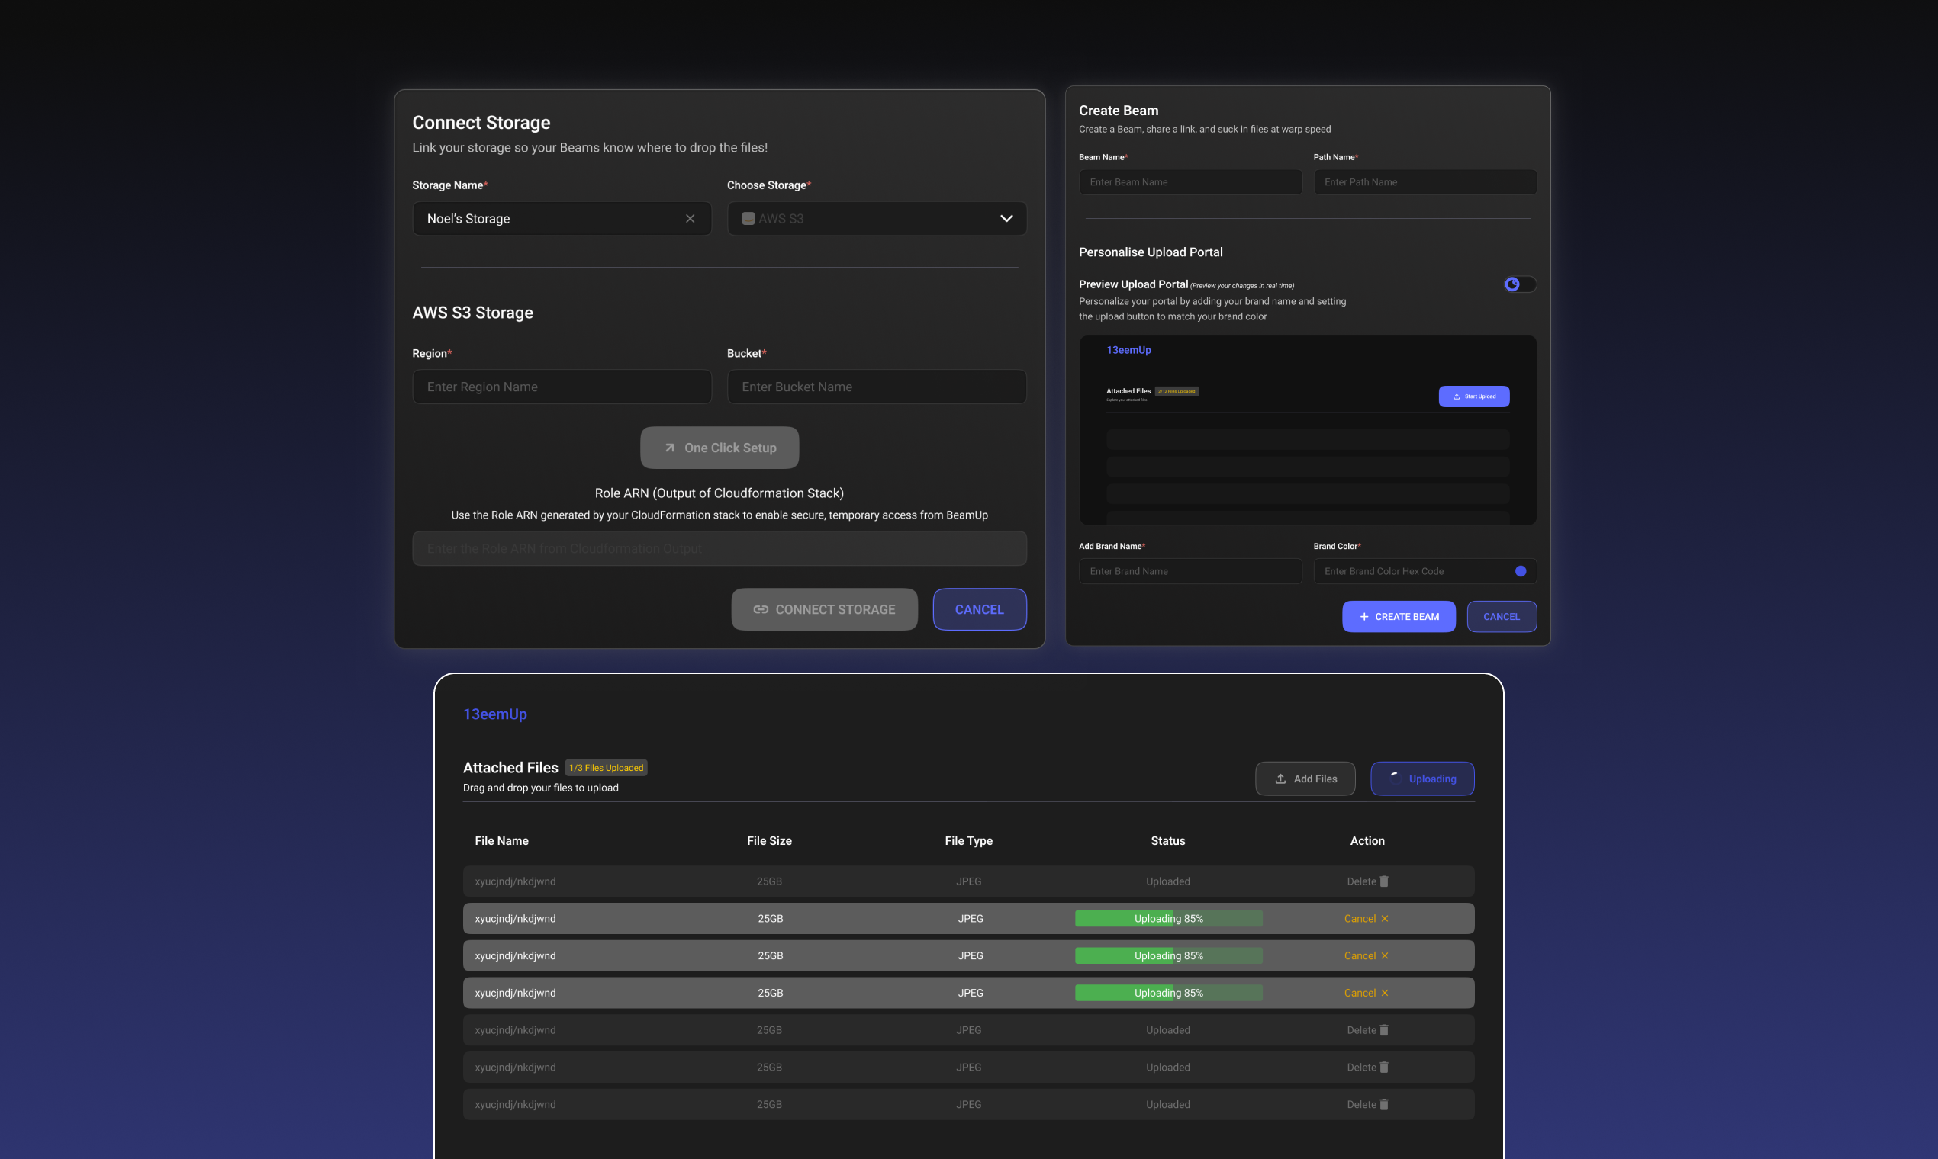Click the Enter Path Name field
This screenshot has height=1159, width=1938.
pyautogui.click(x=1425, y=182)
